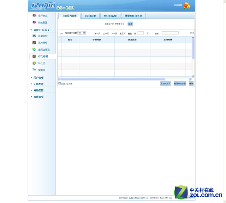Click the 组名 column header

click(70, 40)
